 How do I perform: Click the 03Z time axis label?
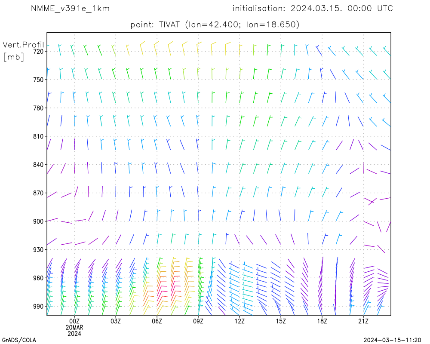click(116, 321)
